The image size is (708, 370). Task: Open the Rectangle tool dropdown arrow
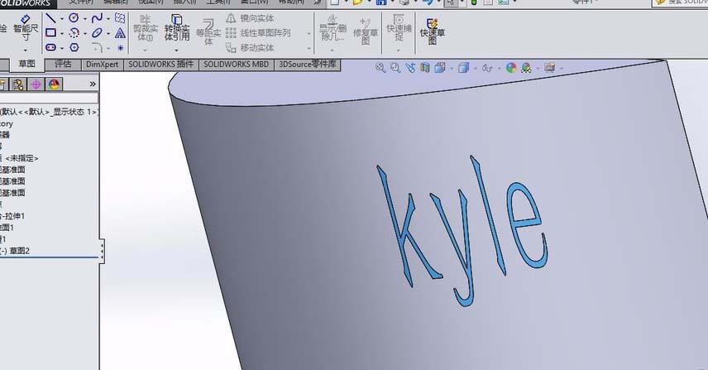coord(62,33)
